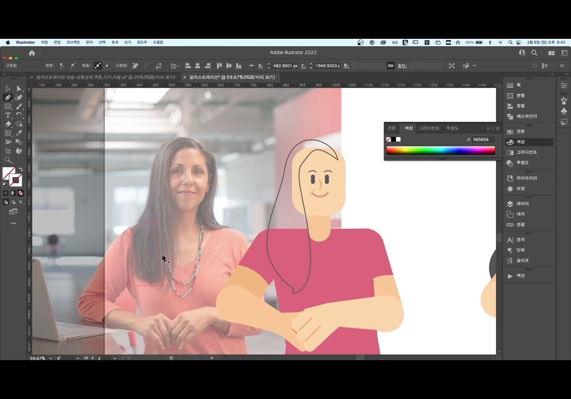The width and height of the screenshot is (571, 399).
Task: Select the Direct Selection tool
Action: click(19, 89)
